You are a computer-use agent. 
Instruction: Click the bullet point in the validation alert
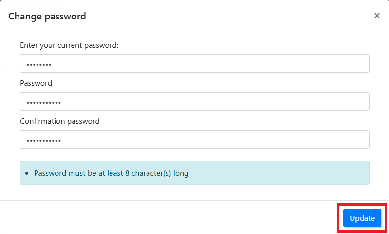27,173
